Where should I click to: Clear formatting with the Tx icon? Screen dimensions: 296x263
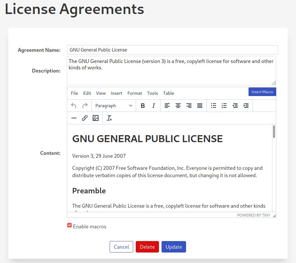click(x=109, y=118)
